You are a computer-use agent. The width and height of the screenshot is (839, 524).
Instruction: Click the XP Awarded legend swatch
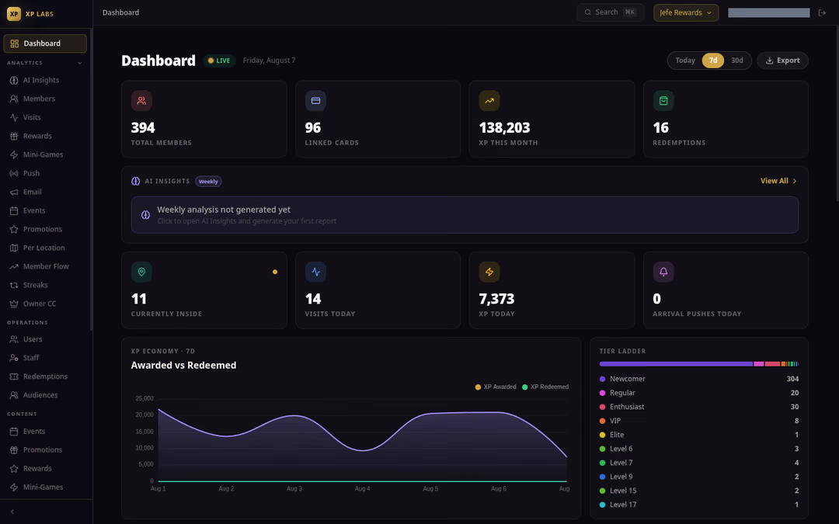(x=478, y=387)
